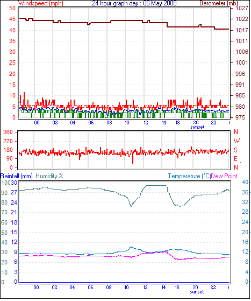Click the 1022 barometer scale value
Screen dimensions: 251x301
click(242, 19)
